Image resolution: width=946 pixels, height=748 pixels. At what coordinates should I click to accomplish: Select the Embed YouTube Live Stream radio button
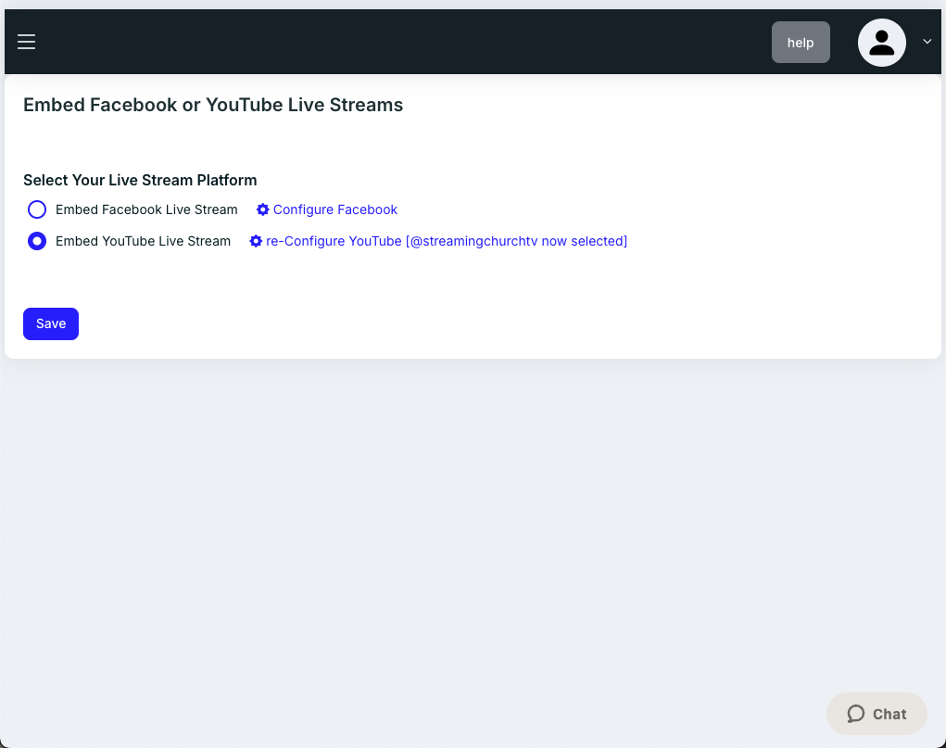pos(37,241)
